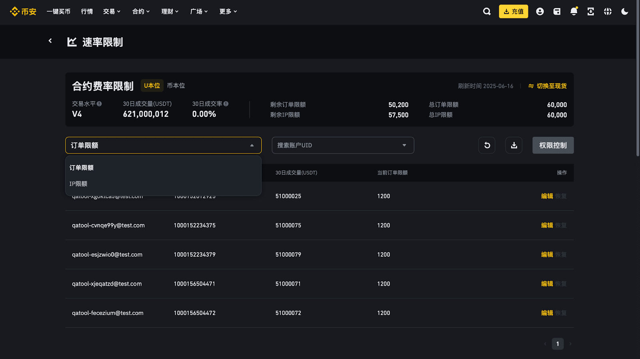Click the 切换至现货 link
640x359 pixels.
click(x=547, y=86)
